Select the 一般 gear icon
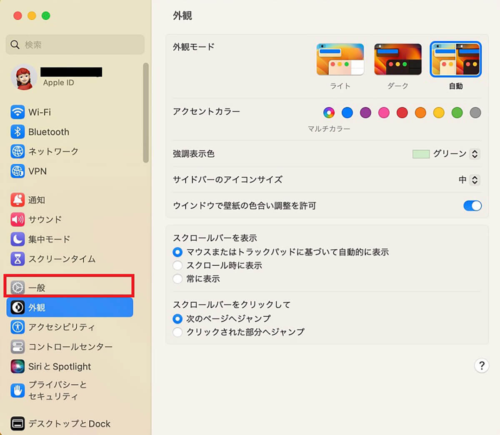 coord(17,287)
